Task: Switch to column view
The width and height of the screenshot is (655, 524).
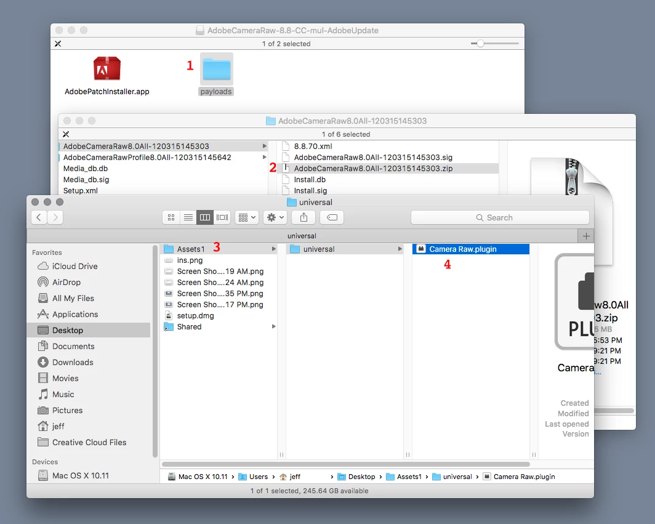Action: pyautogui.click(x=204, y=217)
